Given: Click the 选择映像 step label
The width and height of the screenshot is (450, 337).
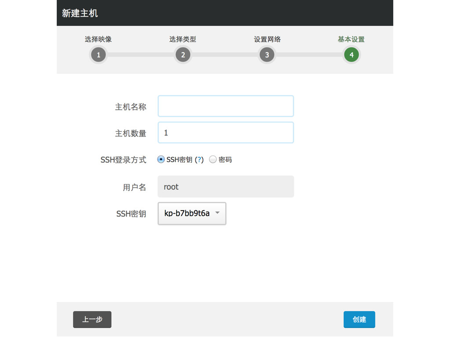Looking at the screenshot, I should [x=98, y=39].
